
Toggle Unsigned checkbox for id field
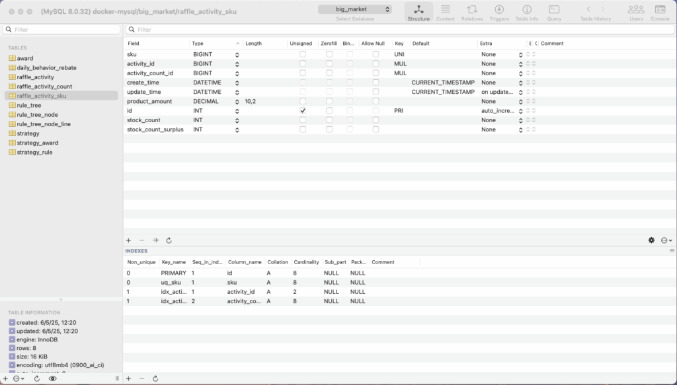coord(303,111)
